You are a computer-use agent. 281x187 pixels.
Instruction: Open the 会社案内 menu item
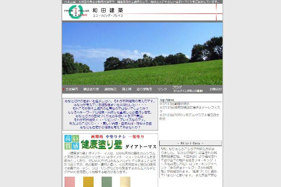pyautogui.click(x=72, y=89)
